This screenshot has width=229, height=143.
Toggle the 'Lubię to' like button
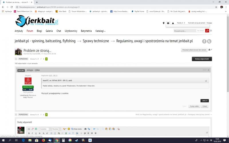pyautogui.click(x=204, y=101)
